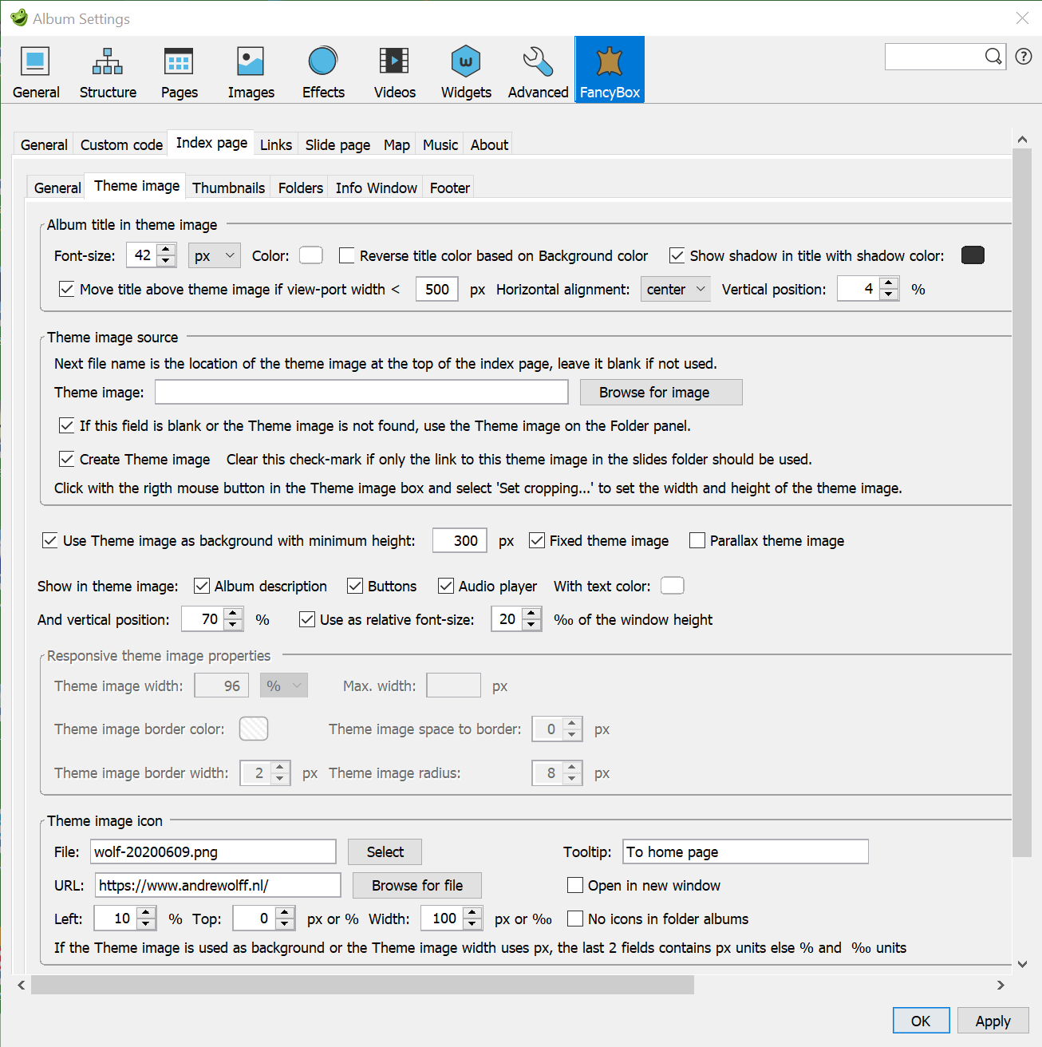
Task: Expand the Horizontal alignment center dropdown
Action: [x=677, y=290]
